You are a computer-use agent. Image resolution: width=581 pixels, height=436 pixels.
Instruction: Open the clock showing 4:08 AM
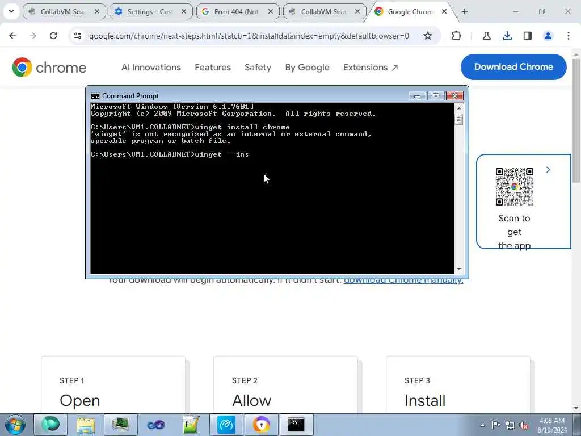click(552, 425)
